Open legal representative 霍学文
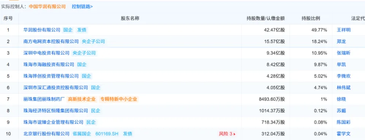This screenshot has height=140, width=365. click(344, 134)
